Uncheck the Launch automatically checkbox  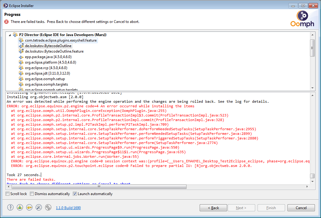click(75, 194)
